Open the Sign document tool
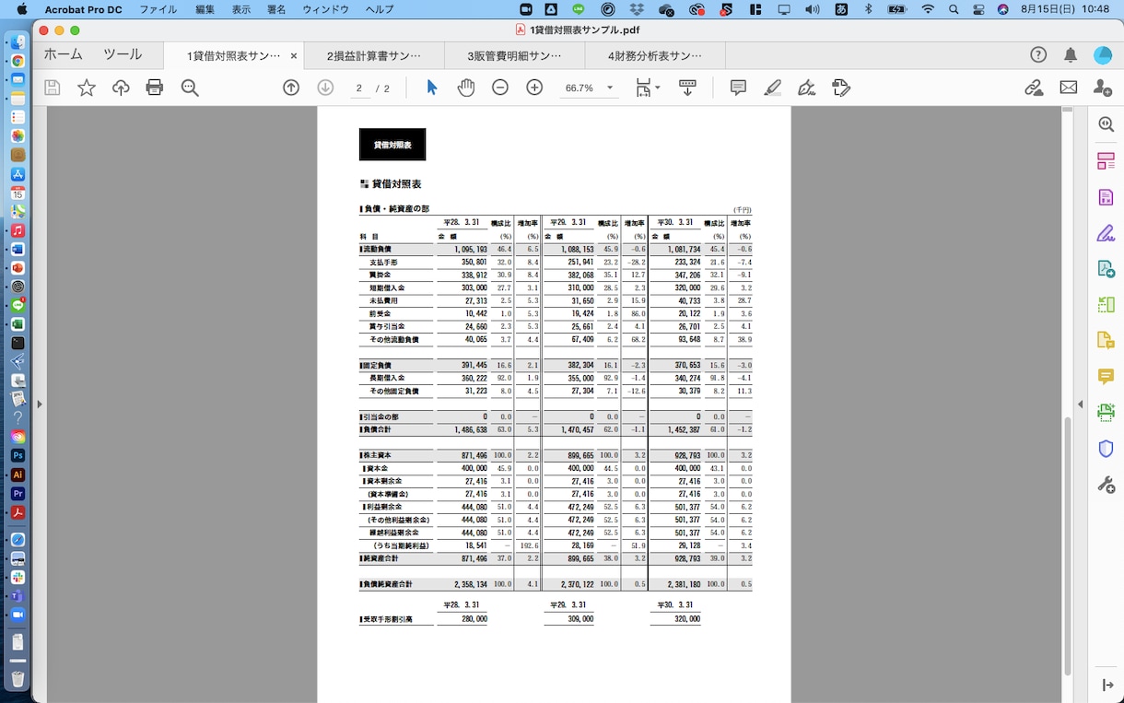This screenshot has height=703, width=1124. click(x=806, y=88)
